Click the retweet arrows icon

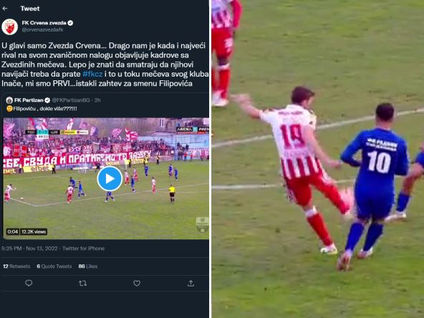83,283
